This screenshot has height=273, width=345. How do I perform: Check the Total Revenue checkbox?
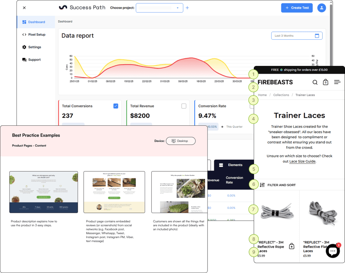(x=184, y=106)
